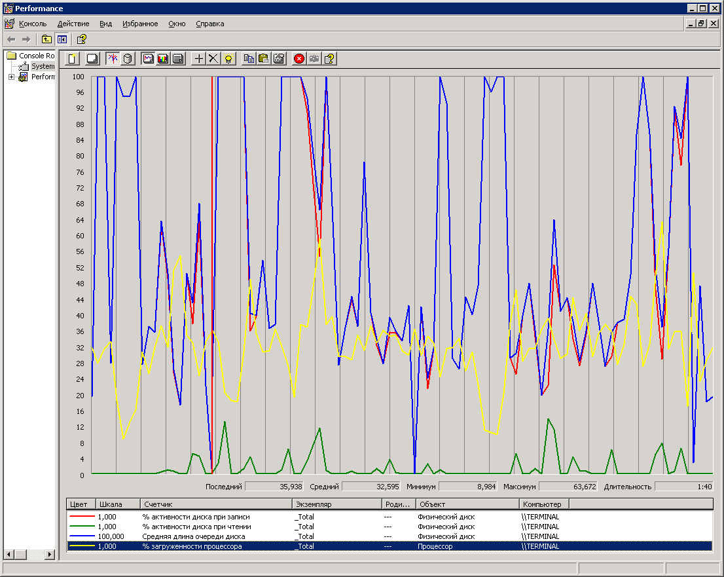Viewport: 724px width, 577px height.
Task: Switch to the histogram view
Action: tap(163, 58)
